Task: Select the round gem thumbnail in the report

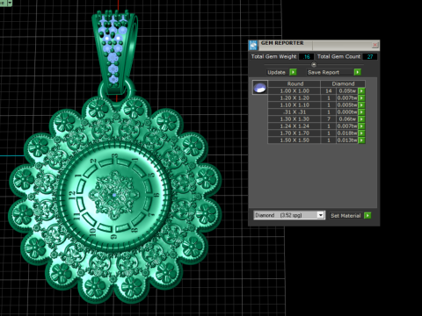Action: point(260,88)
